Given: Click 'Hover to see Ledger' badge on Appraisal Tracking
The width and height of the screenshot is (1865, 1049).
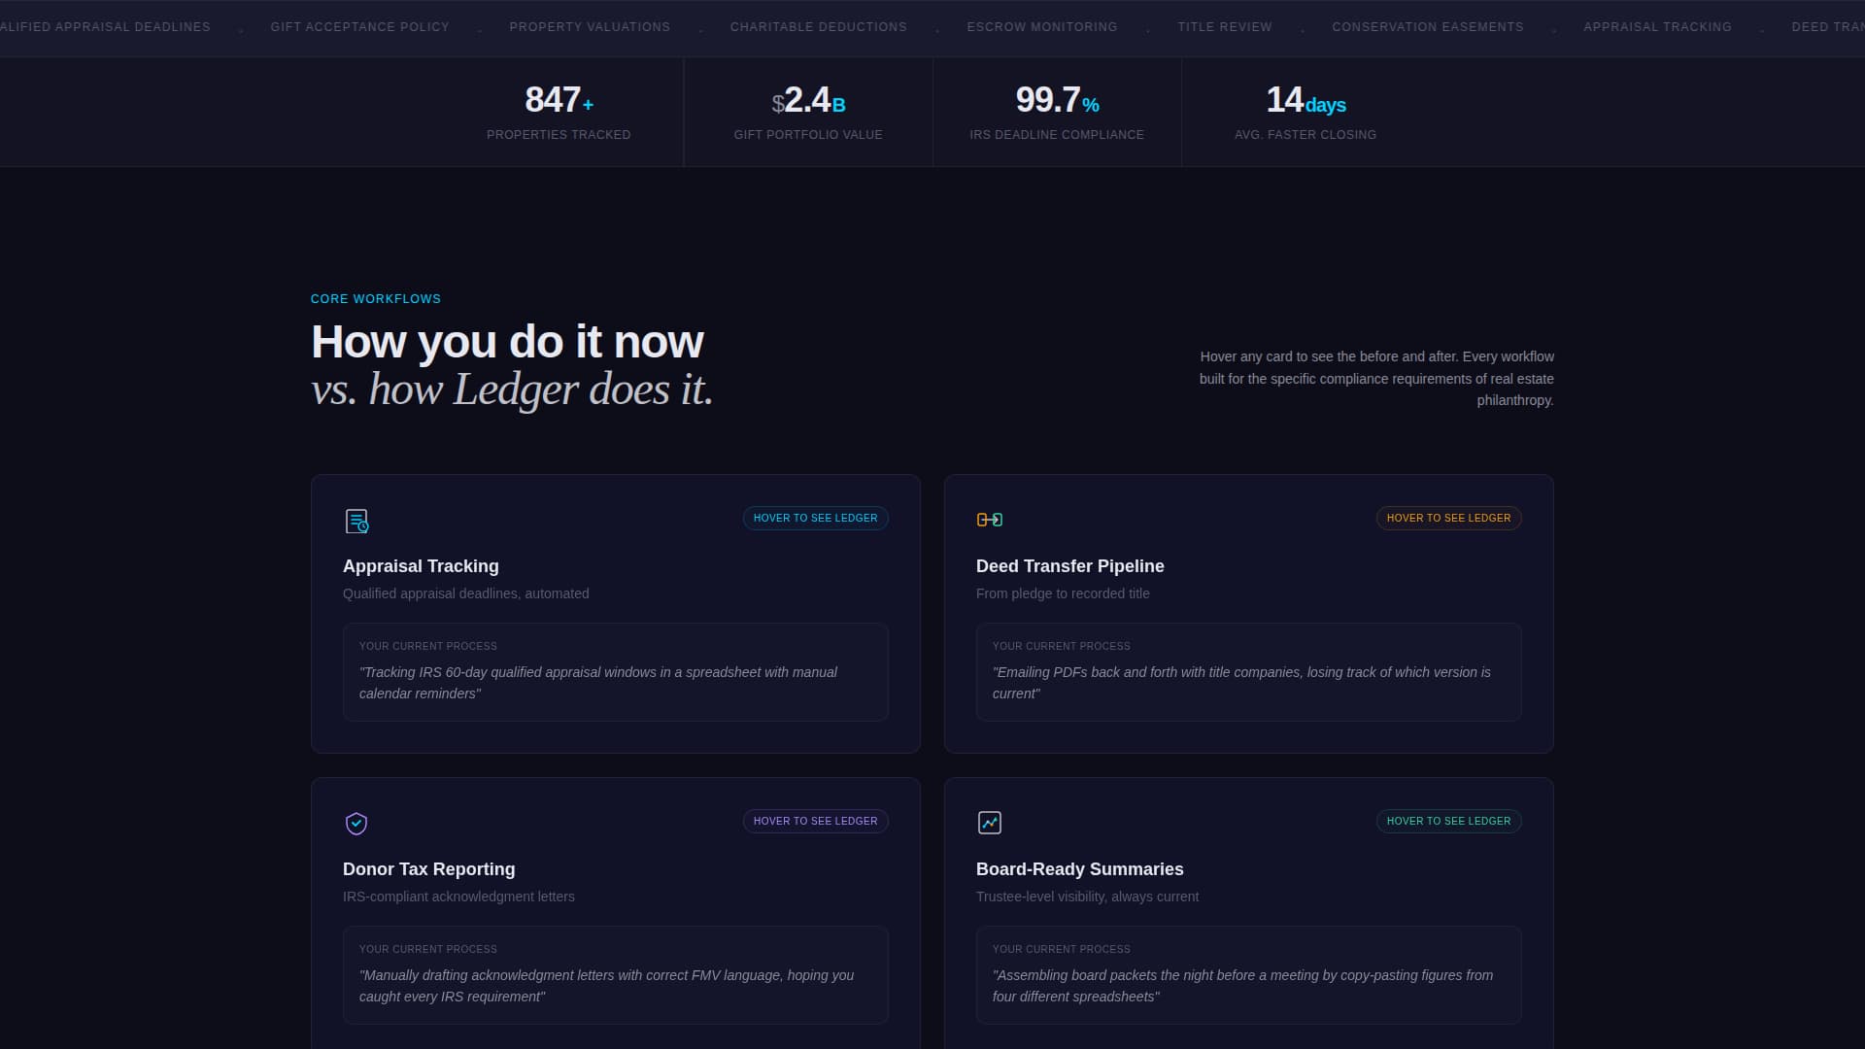Looking at the screenshot, I should [816, 519].
